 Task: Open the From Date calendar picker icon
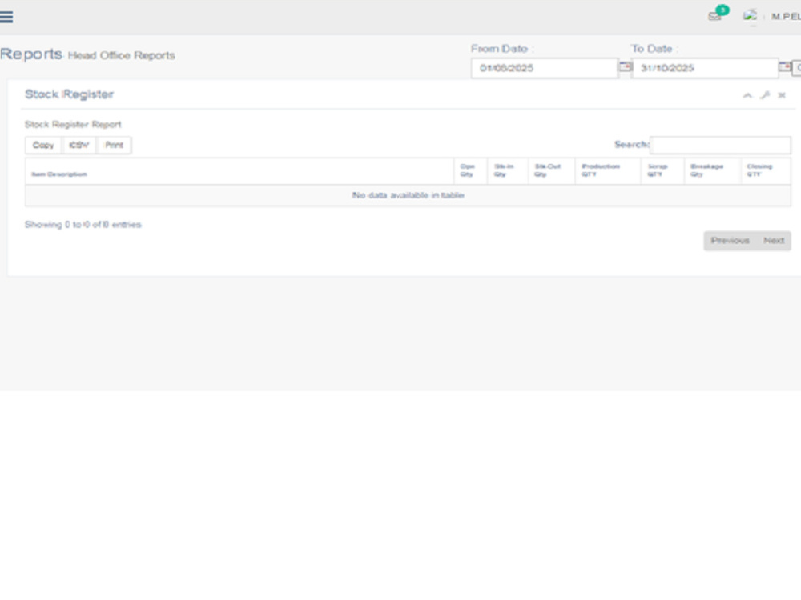[x=626, y=67]
